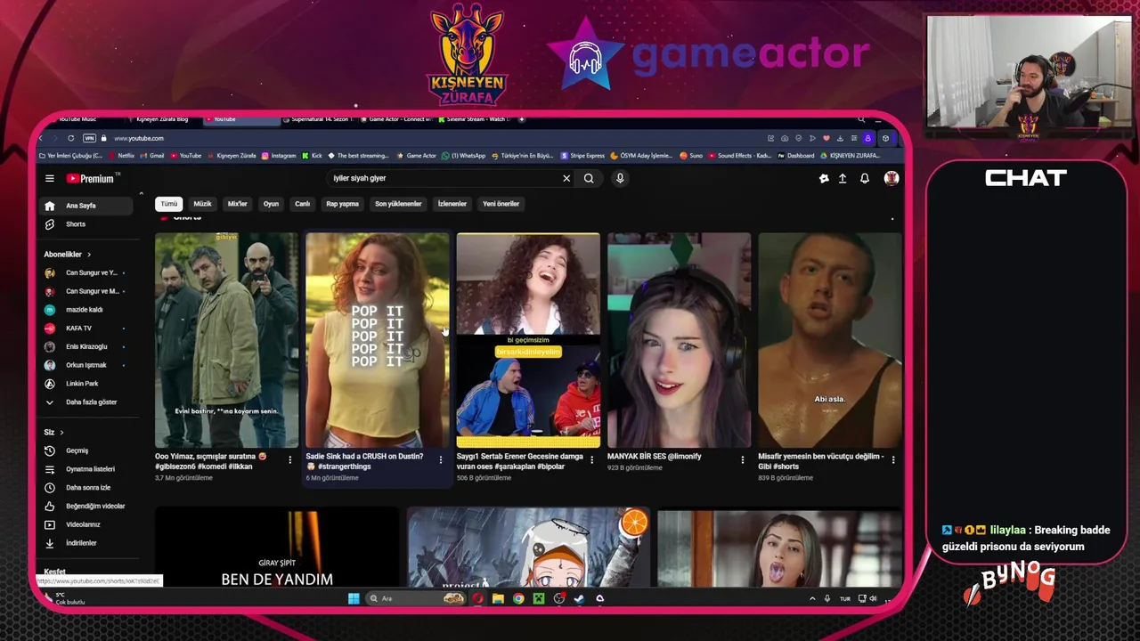The image size is (1140, 641).
Task: Switch to "Game Actor - Connect" browser tab
Action: tap(398, 119)
